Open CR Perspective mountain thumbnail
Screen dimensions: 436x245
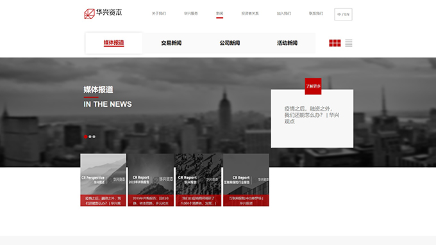tap(103, 180)
